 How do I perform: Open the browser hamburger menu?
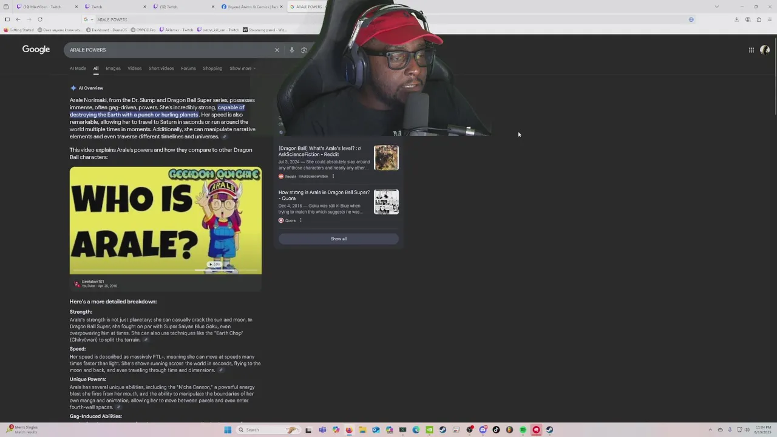point(770,19)
